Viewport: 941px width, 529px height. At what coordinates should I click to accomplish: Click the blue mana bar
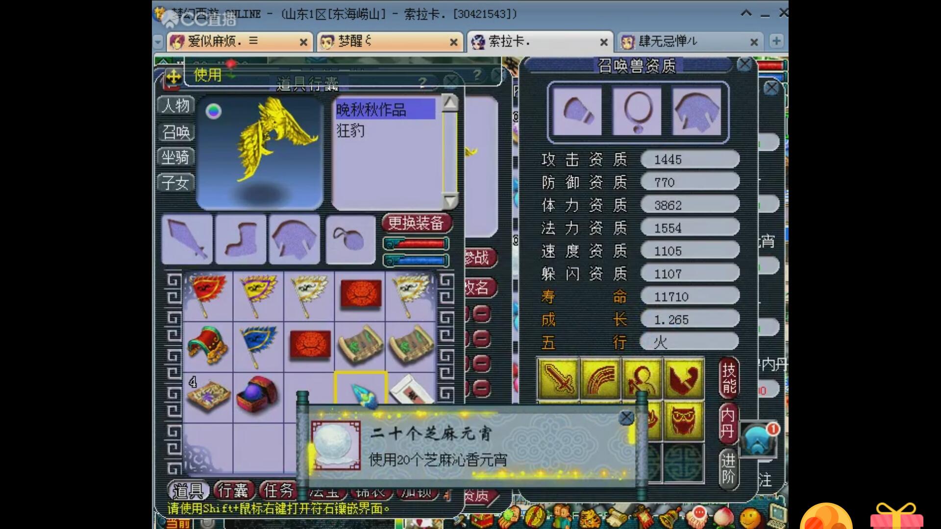[x=416, y=260]
